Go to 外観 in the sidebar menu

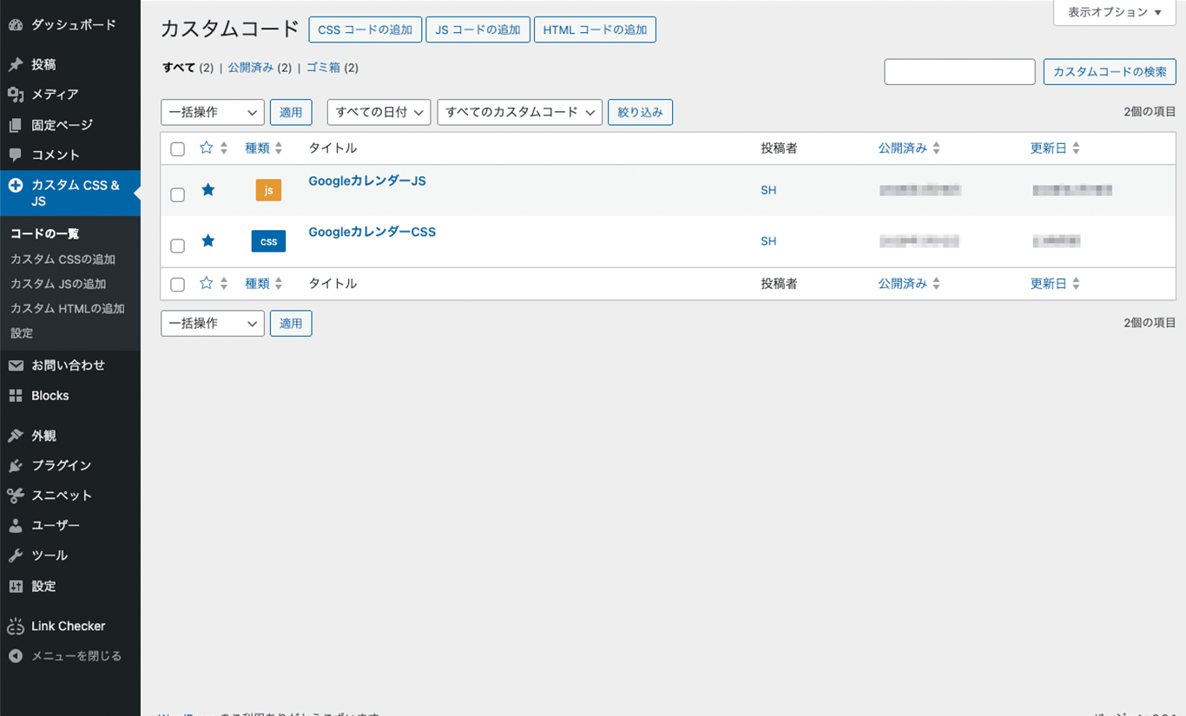coord(43,436)
